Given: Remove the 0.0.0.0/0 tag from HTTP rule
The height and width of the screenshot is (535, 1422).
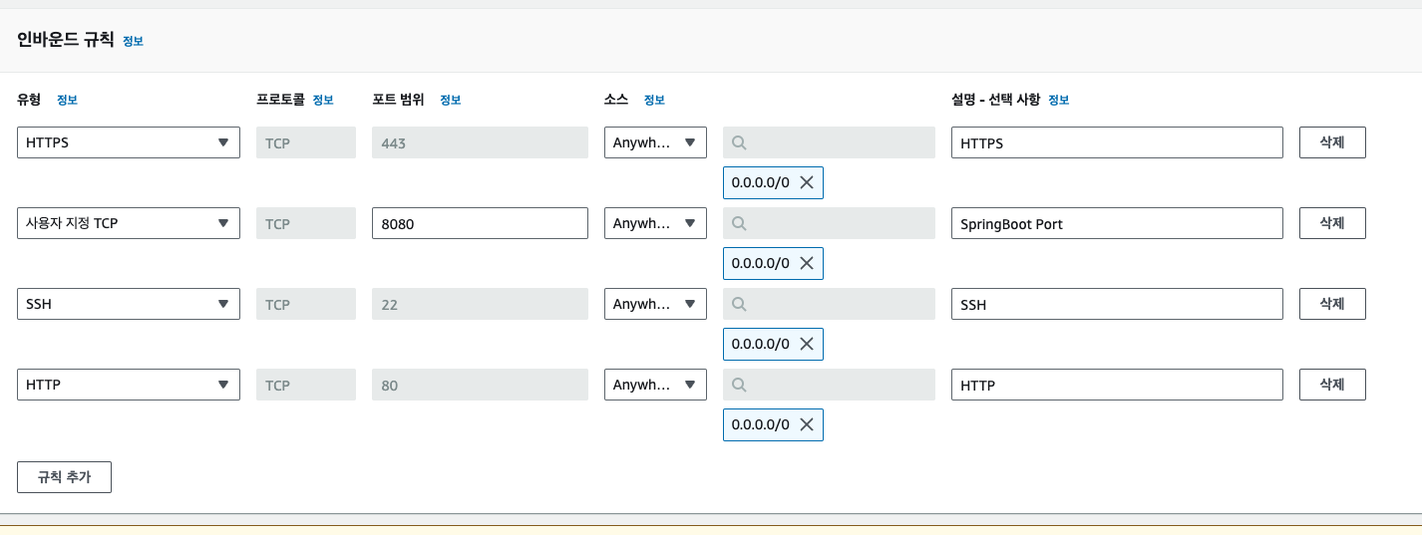Looking at the screenshot, I should (807, 424).
